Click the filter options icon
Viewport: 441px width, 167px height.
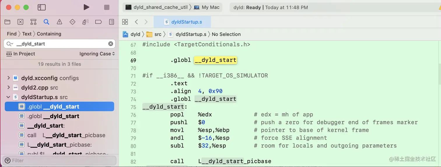click(8, 160)
